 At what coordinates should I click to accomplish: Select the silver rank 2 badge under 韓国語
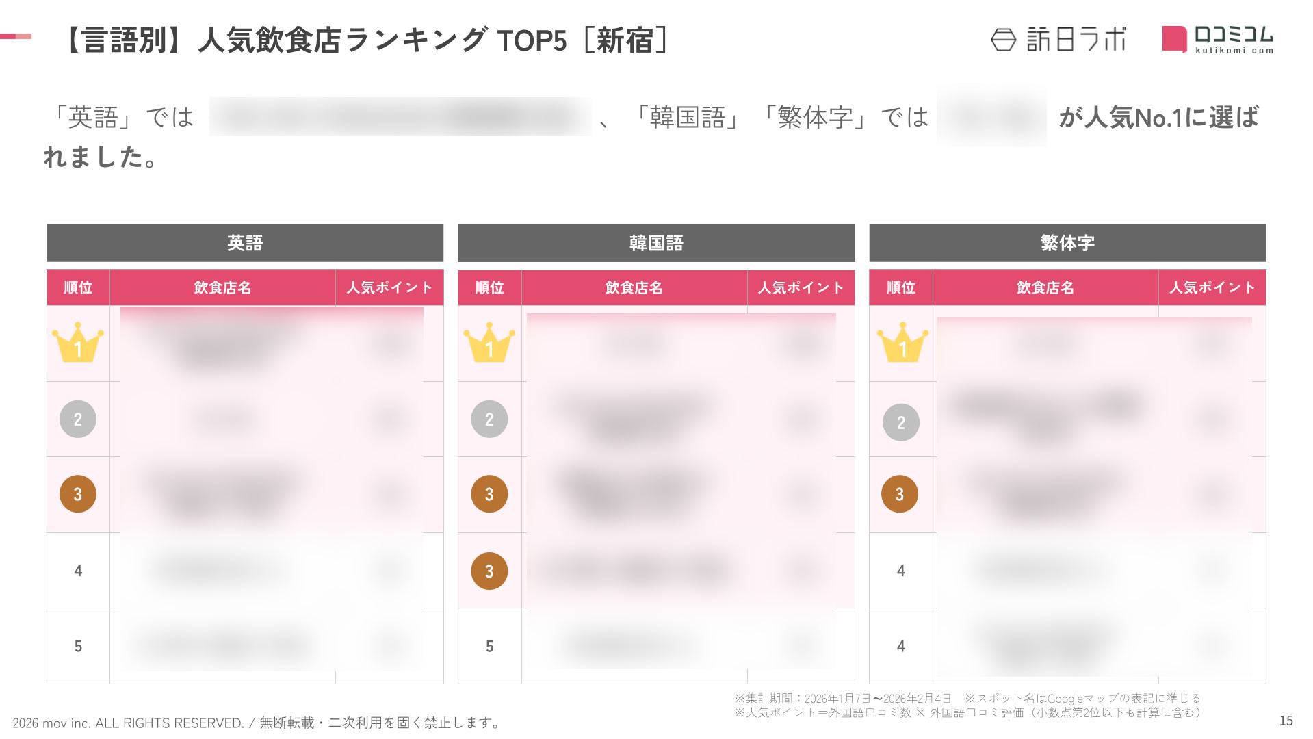(x=489, y=419)
